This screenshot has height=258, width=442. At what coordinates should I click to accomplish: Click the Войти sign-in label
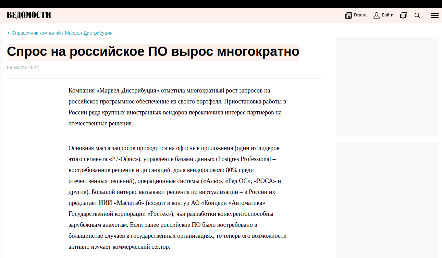388,15
